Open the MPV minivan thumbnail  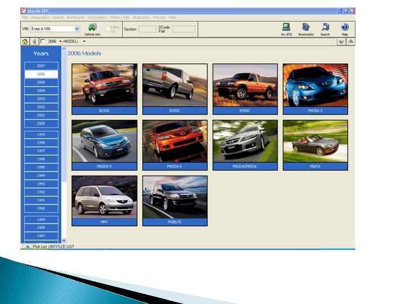105,201
